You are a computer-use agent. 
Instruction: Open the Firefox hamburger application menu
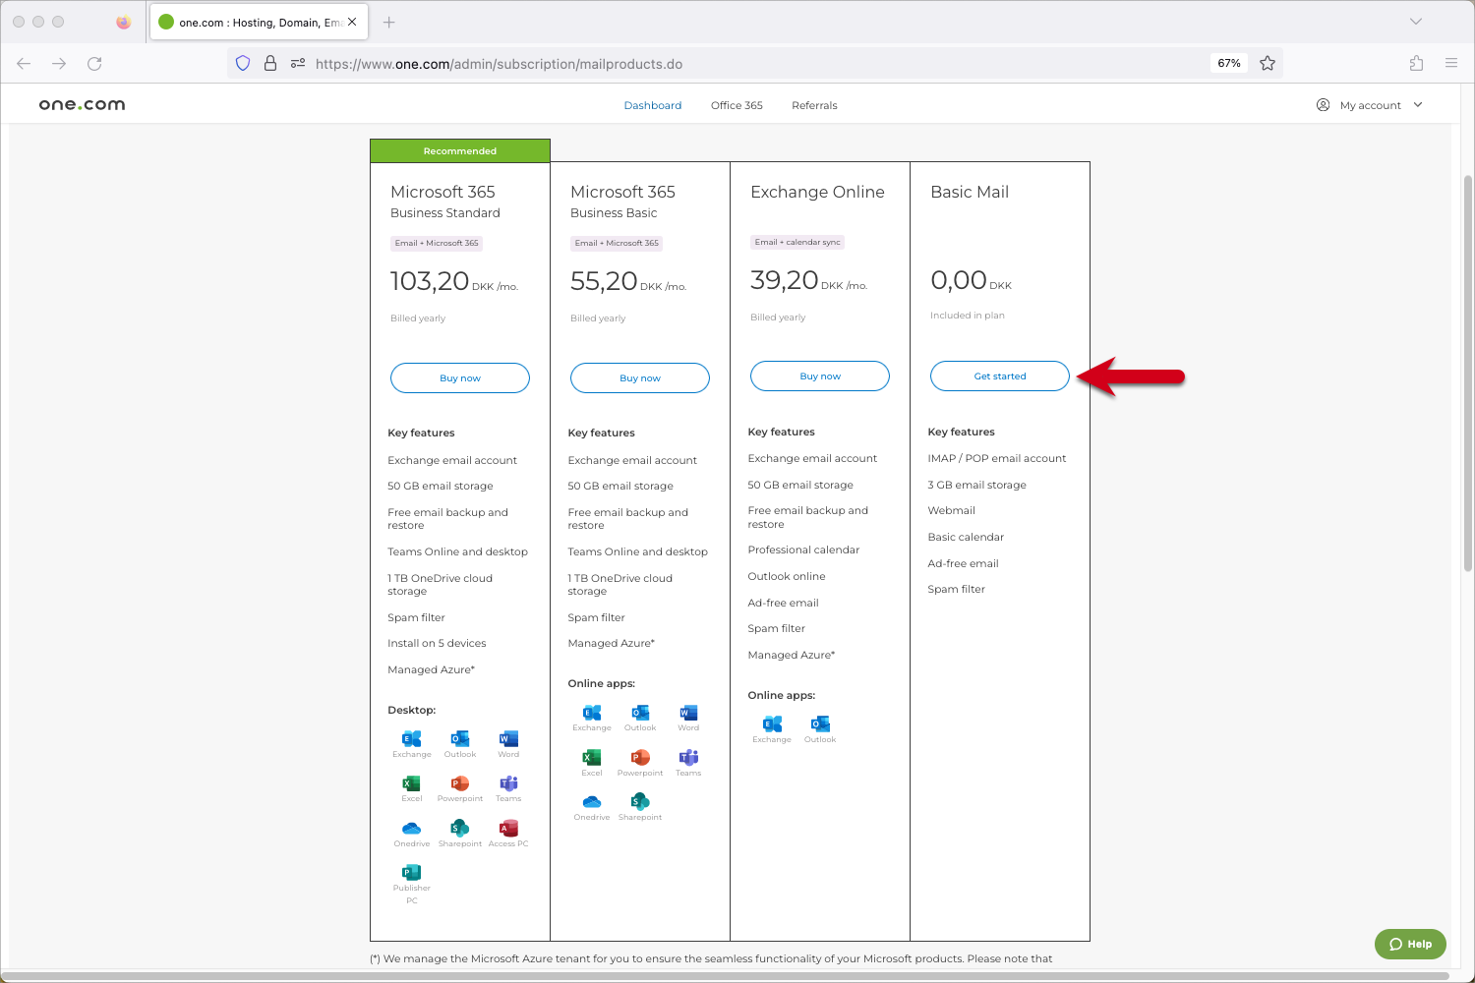tap(1451, 64)
